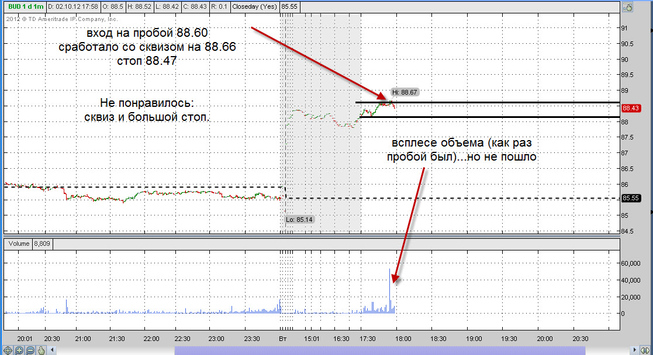Click the Closeday (Yes) study label

tap(254, 6)
